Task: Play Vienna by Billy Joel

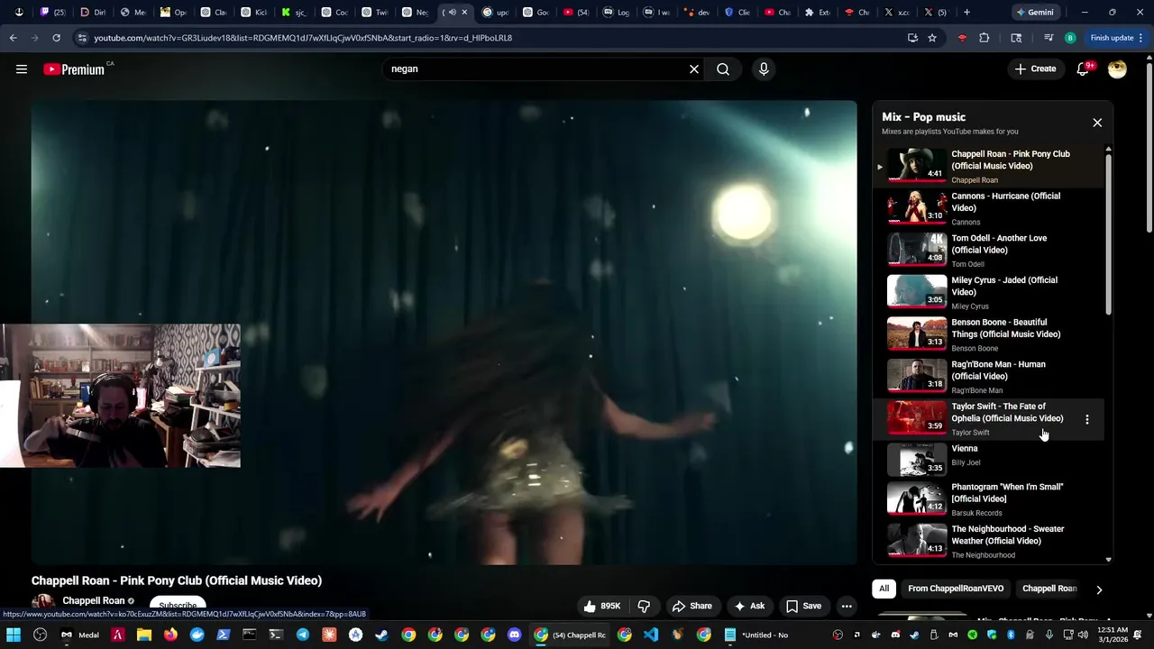Action: click(987, 458)
